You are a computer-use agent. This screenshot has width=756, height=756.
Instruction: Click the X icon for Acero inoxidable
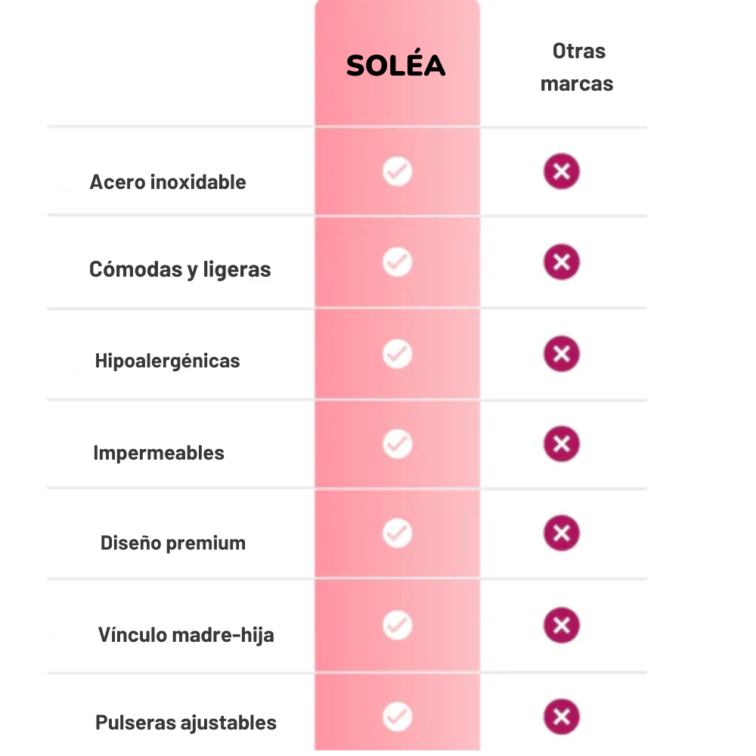click(x=562, y=172)
